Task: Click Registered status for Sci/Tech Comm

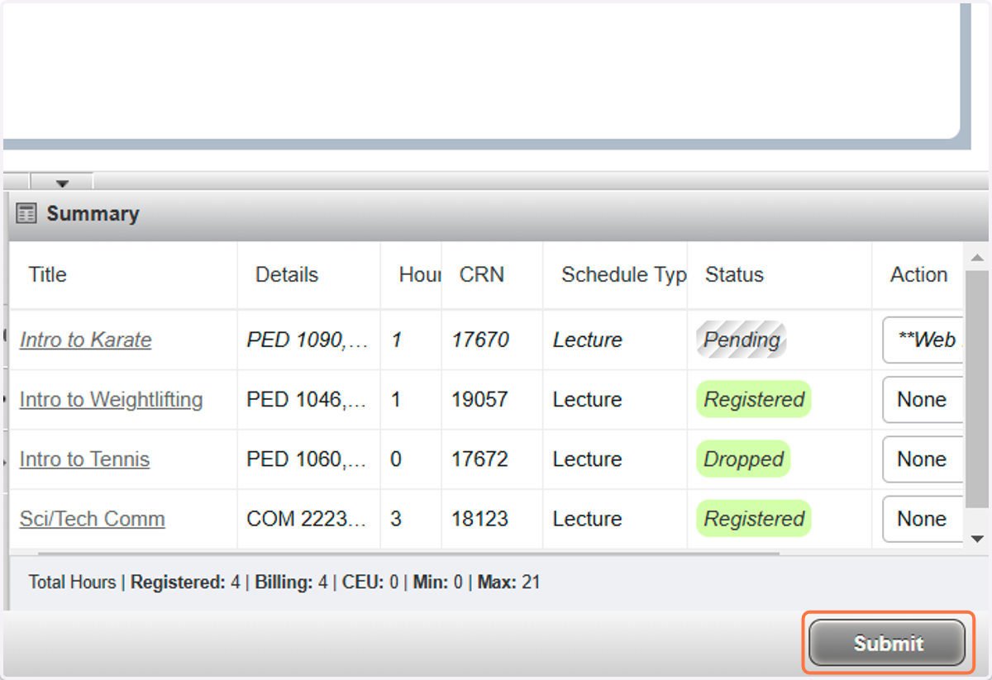Action: point(754,519)
